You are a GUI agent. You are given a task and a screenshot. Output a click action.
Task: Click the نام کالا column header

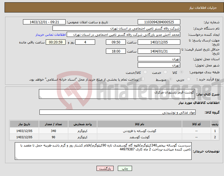[139, 124]
